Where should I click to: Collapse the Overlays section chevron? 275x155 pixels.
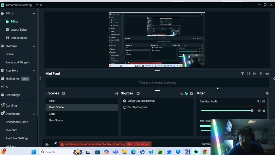pyautogui.click(x=34, y=46)
